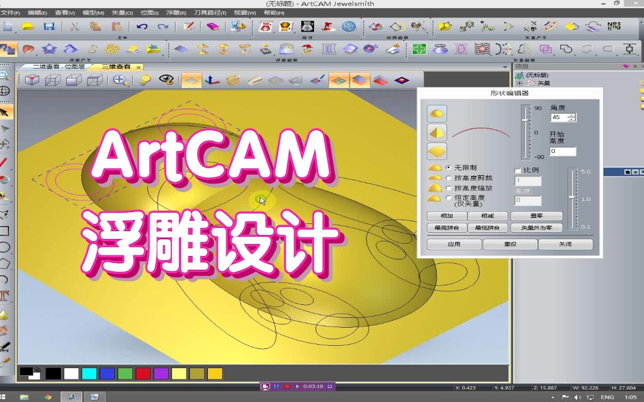Select the round dome shape profile
The height and width of the screenshot is (402, 644).
(437, 114)
